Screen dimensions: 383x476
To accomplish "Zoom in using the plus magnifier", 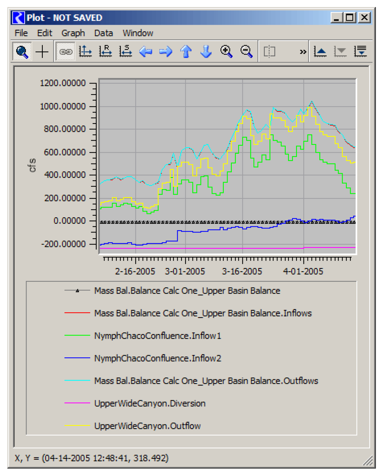I will pos(226,52).
